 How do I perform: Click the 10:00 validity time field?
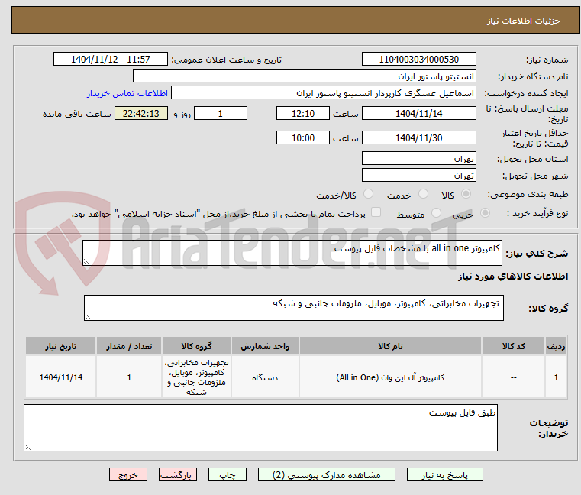[x=303, y=137]
